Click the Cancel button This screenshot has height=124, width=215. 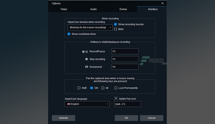pyautogui.click(x=151, y=118)
